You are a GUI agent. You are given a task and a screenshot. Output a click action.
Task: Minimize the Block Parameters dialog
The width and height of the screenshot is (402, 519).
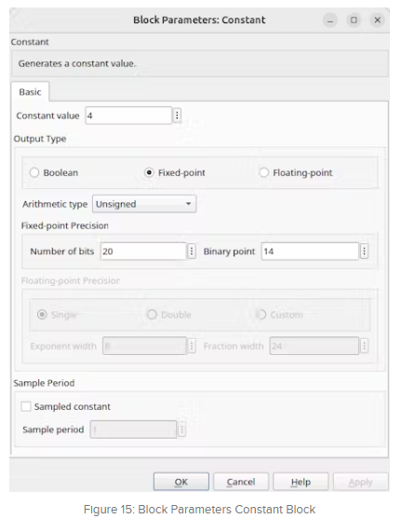coord(330,20)
